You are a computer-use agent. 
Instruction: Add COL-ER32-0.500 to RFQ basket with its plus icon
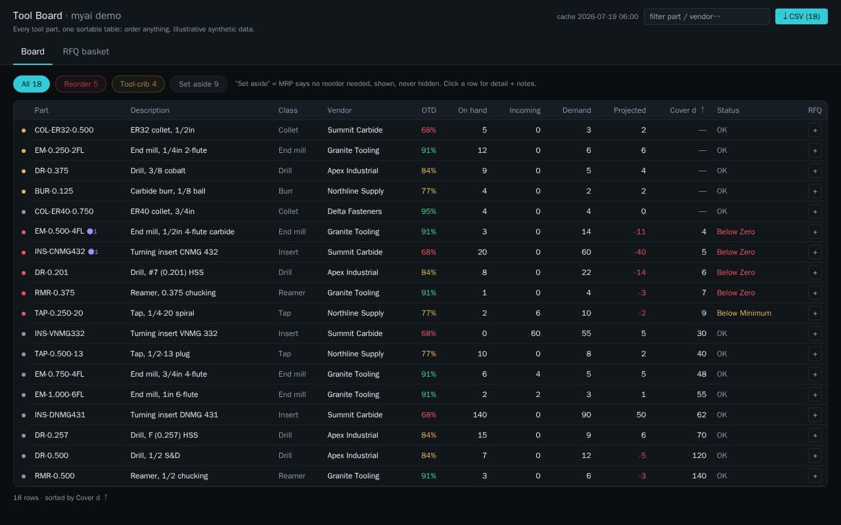click(815, 130)
